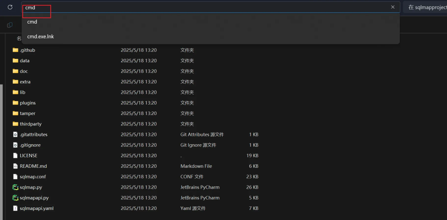The image size is (447, 220).
Task: Select the sqlmap.py file name
Action: tap(31, 187)
